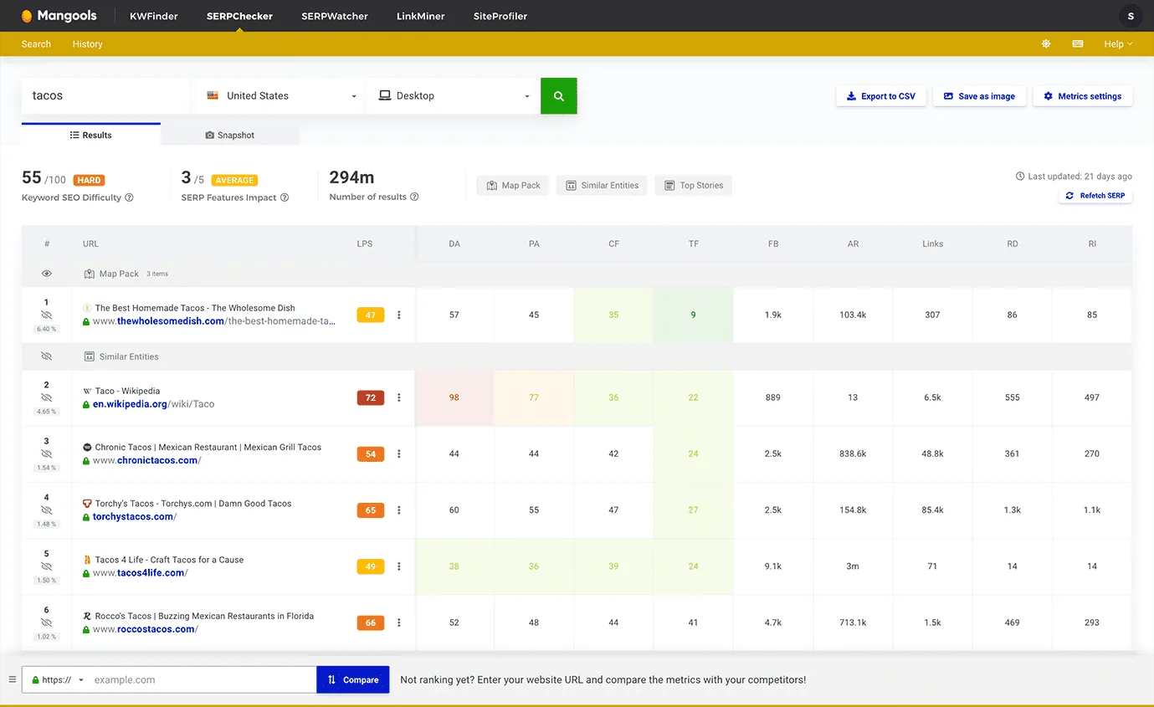Go to the Search menu item
The height and width of the screenshot is (707, 1154).
pos(36,44)
